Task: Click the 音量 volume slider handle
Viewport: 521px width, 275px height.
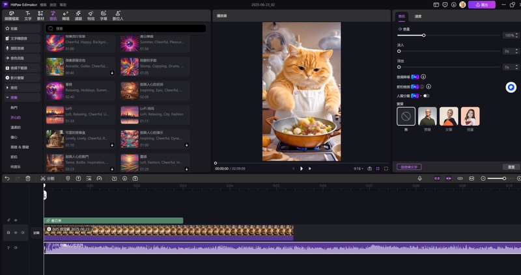Action: click(424, 35)
